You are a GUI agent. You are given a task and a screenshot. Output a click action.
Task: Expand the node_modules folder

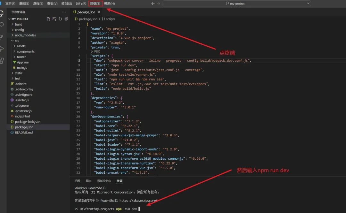click(x=25, y=35)
